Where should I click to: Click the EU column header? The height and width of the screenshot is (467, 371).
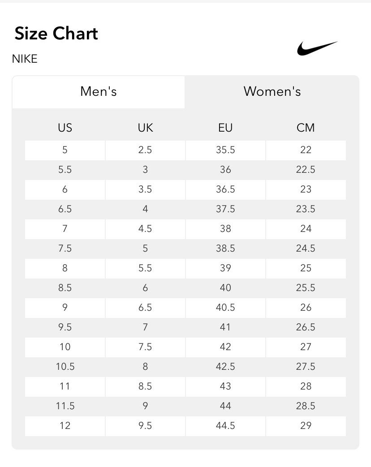[225, 128]
